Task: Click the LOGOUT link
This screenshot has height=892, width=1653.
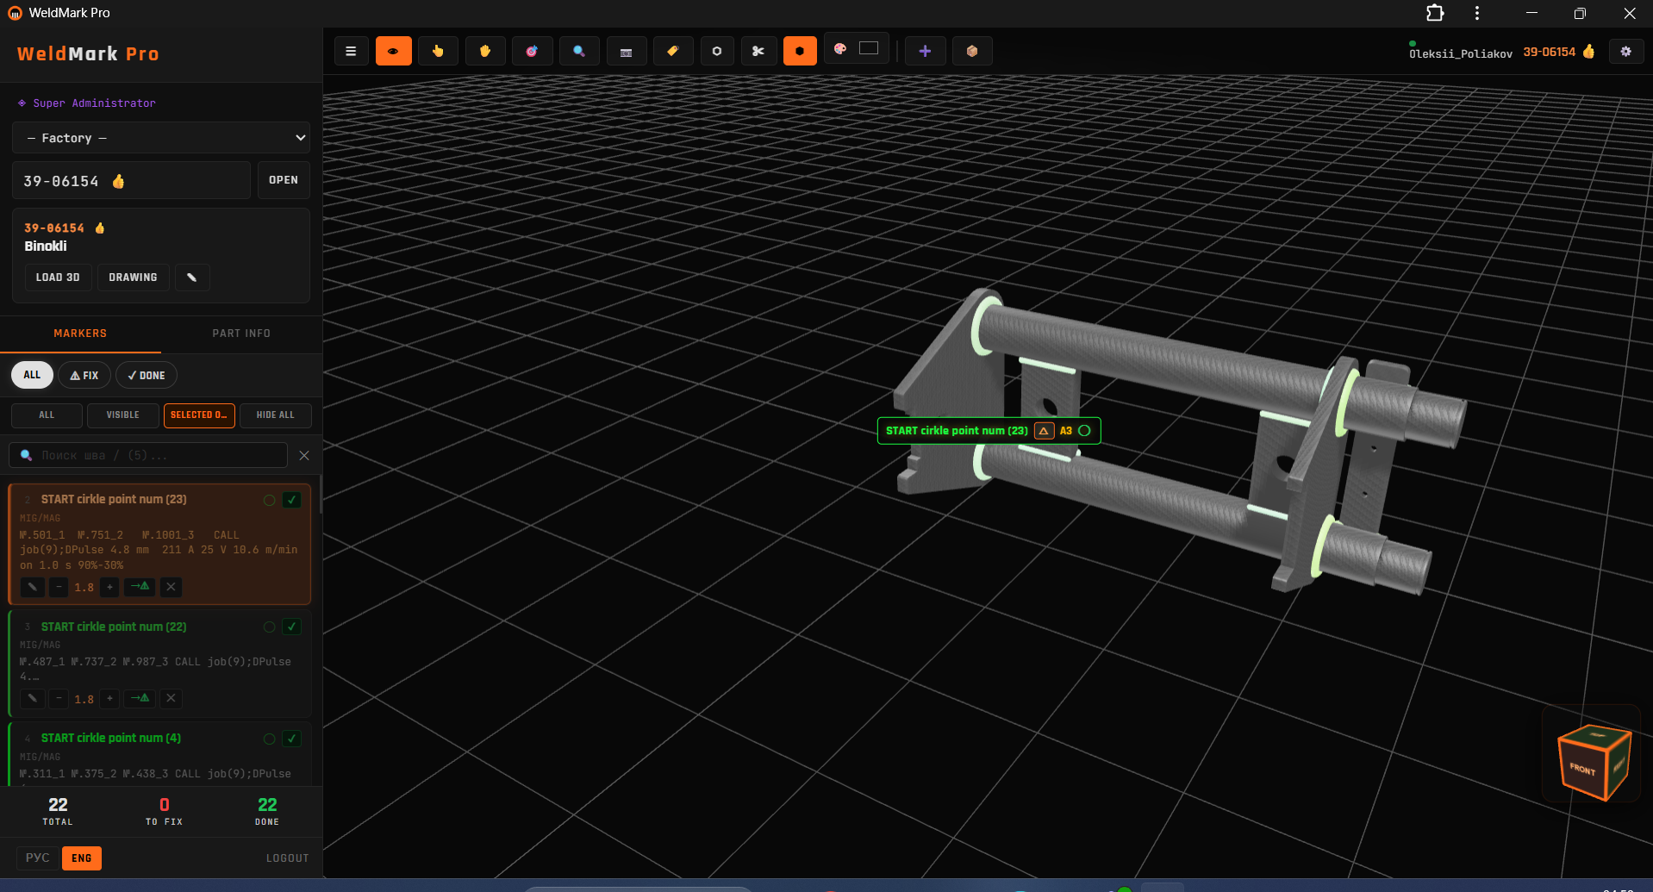Action: click(287, 858)
